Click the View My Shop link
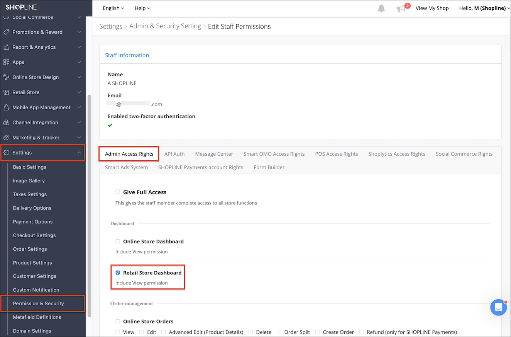The height and width of the screenshot is (337, 511). point(432,8)
